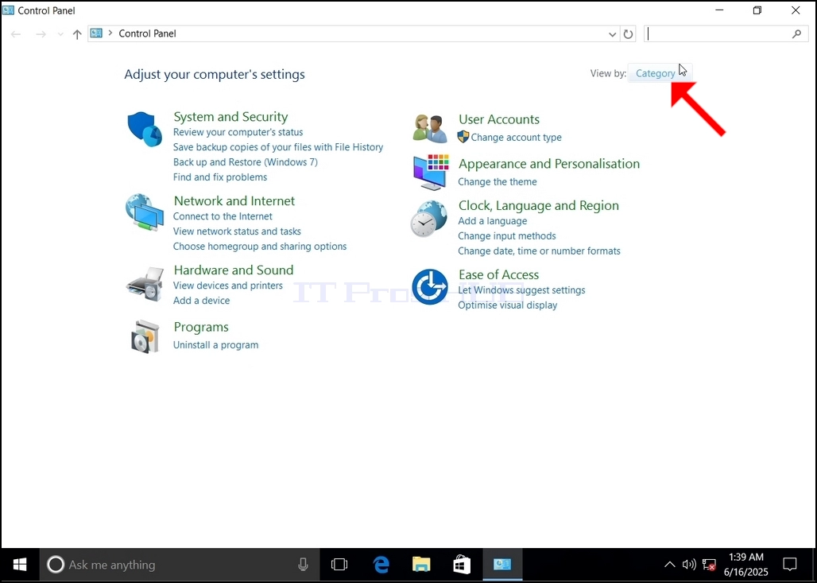Image resolution: width=817 pixels, height=583 pixels.
Task: Click Change date, time or number formats
Action: pyautogui.click(x=539, y=251)
